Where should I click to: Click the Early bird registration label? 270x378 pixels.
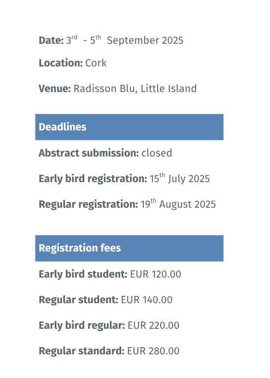[93, 179]
